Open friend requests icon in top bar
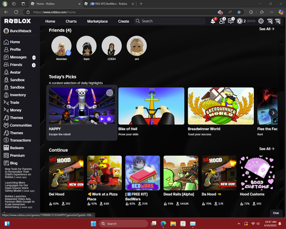Image resolution: width=286 pixels, height=229 pixels. (x=222, y=21)
